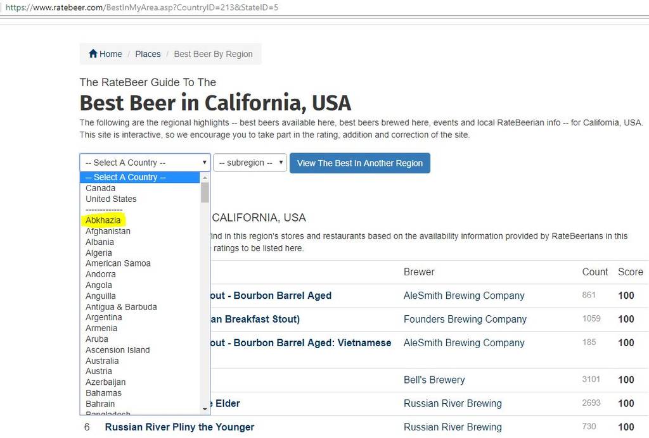Click dropdown list scroll up arrow

205,177
